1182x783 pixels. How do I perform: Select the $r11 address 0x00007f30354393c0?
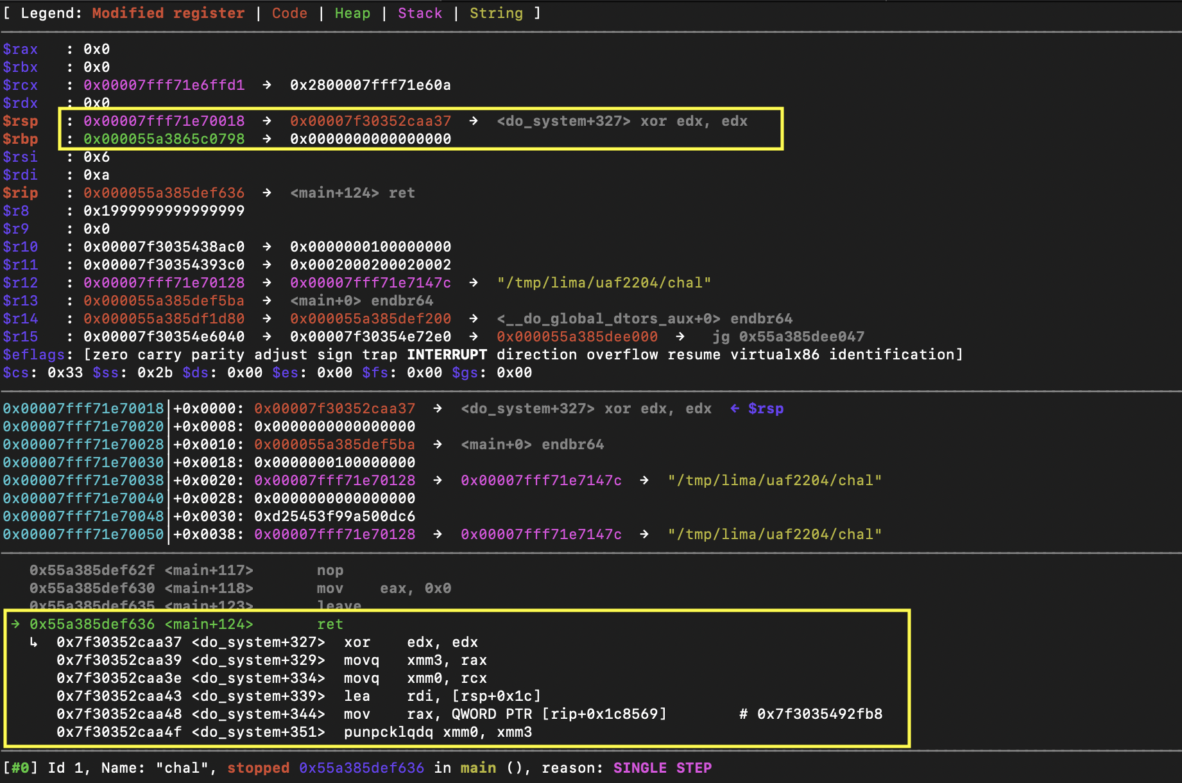click(164, 265)
